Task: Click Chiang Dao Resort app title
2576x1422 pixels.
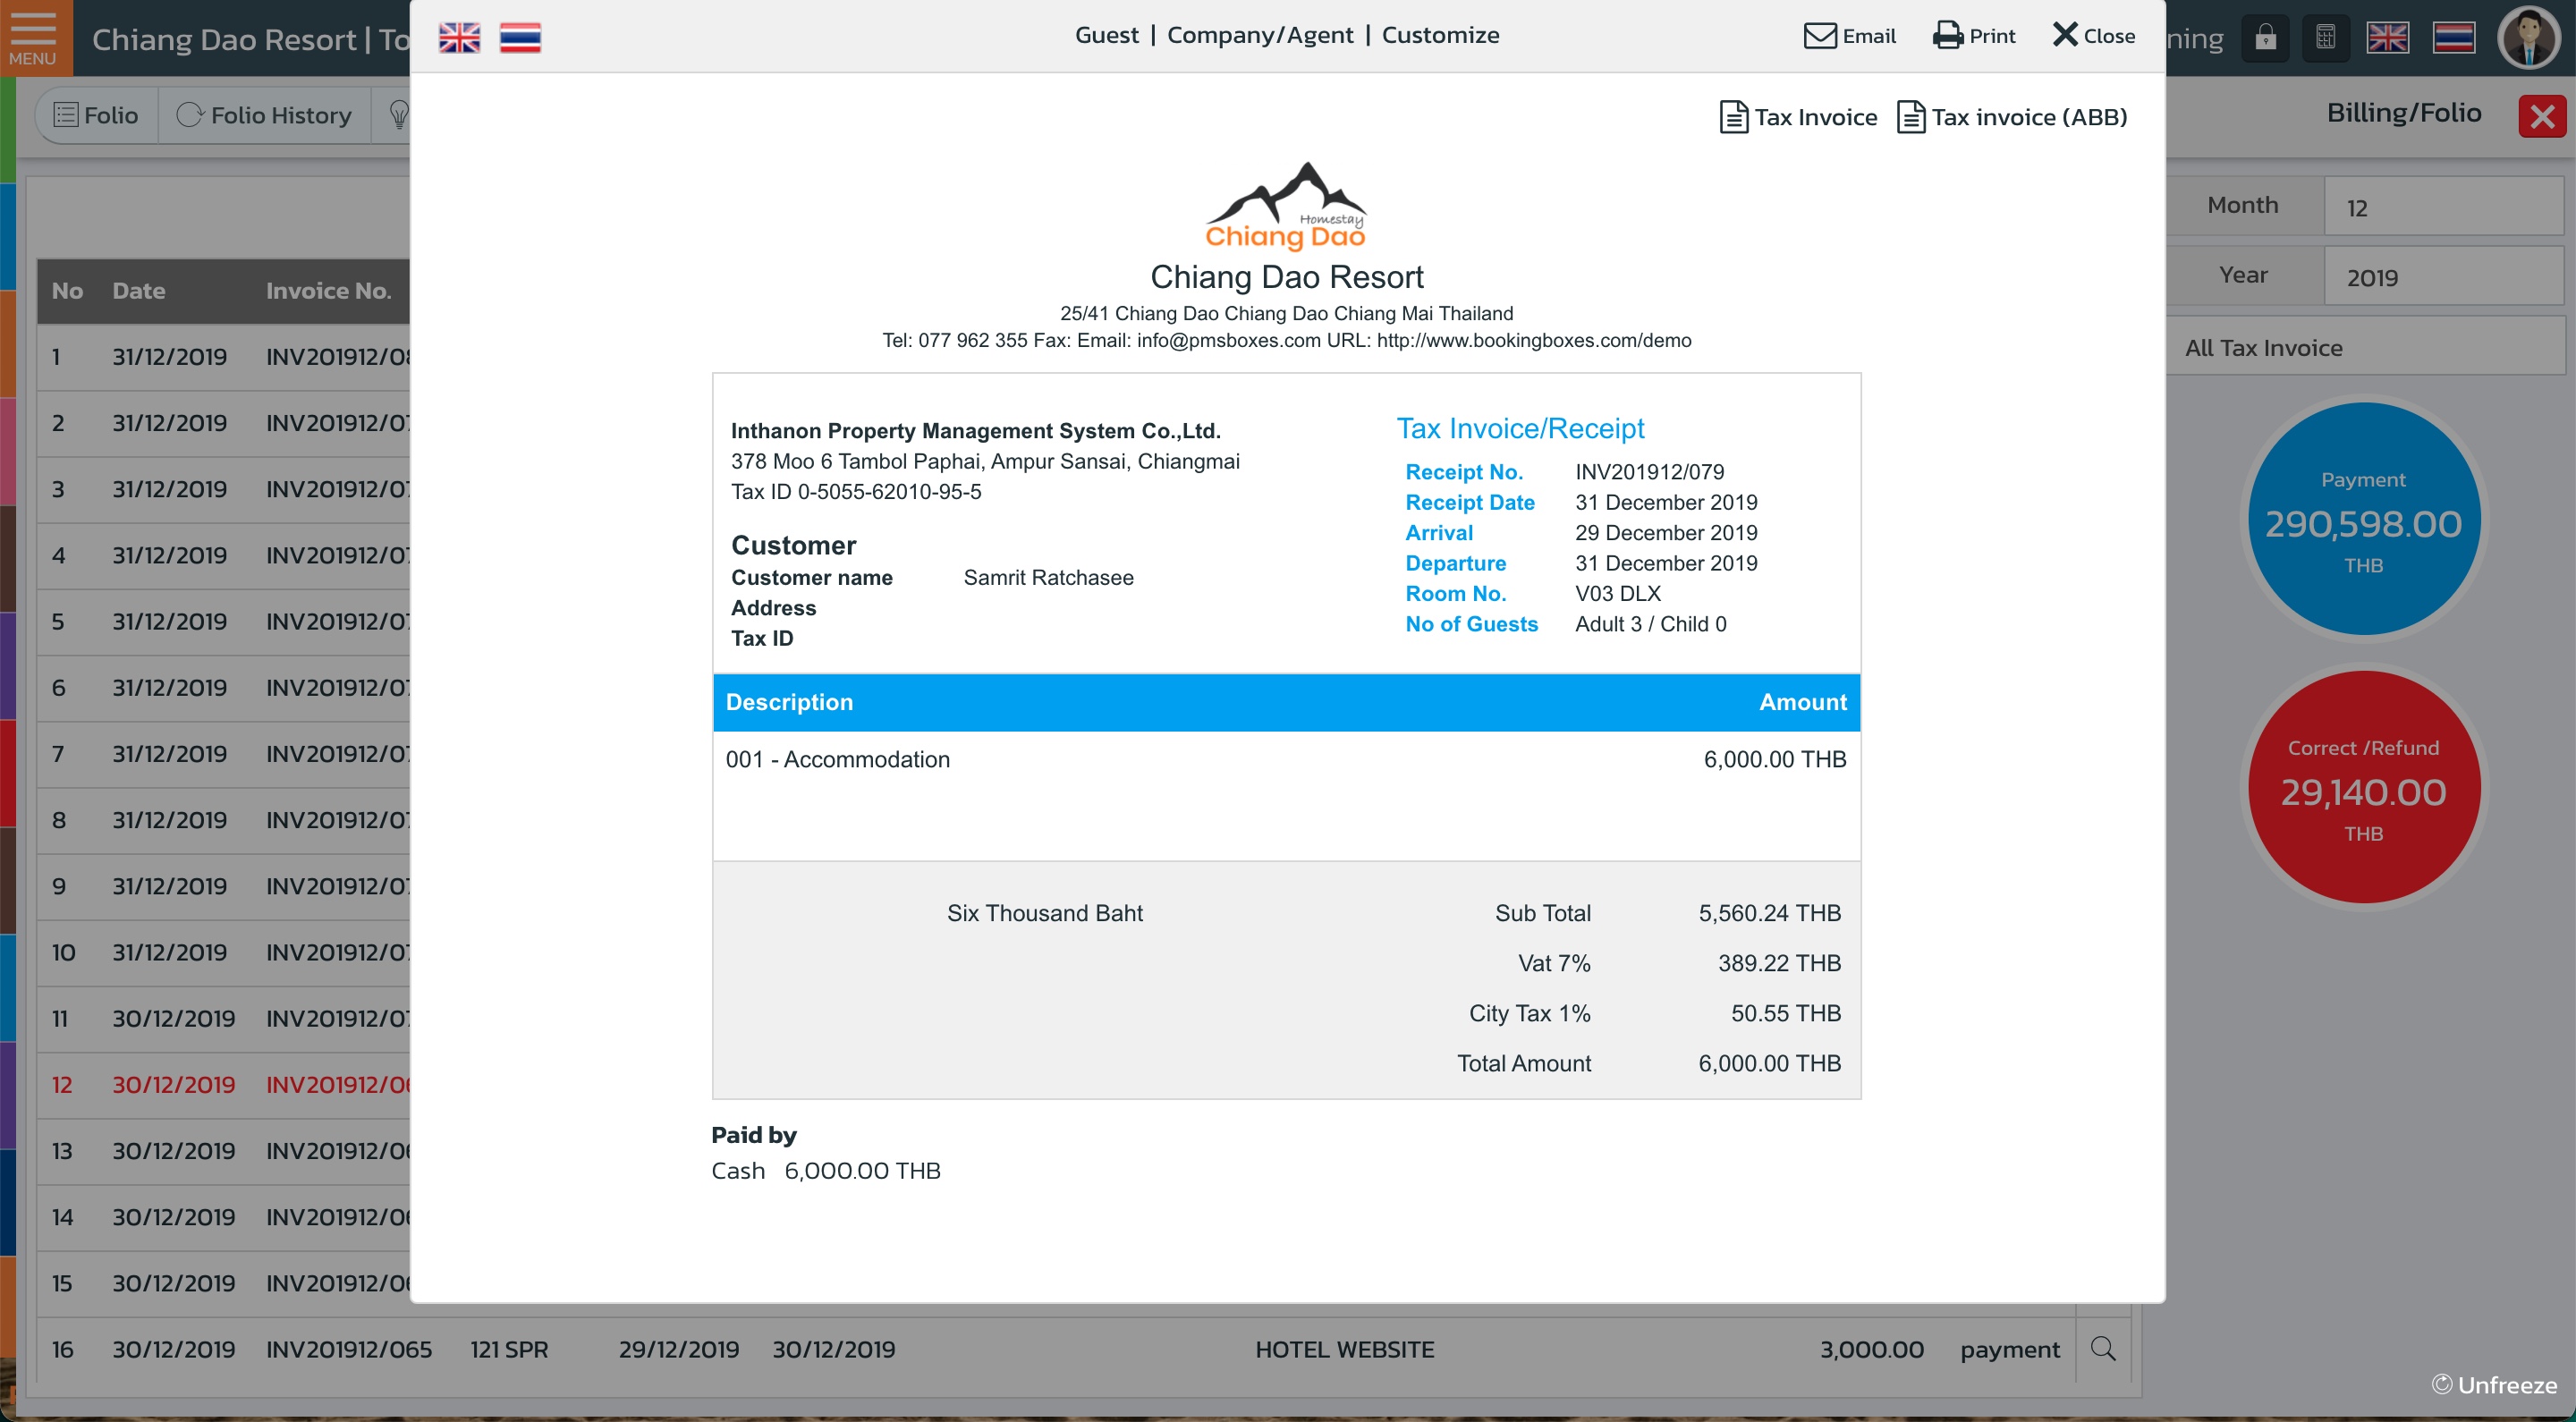Action: click(x=250, y=39)
